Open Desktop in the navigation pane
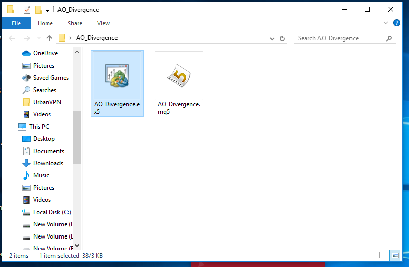 tap(44, 139)
